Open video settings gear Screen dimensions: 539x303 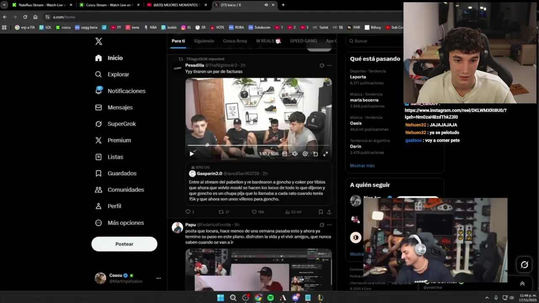305,154
